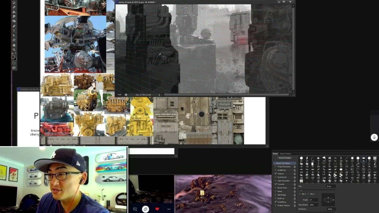The width and height of the screenshot is (379, 213).
Task: Enable Protect Texture checkbox
Action: tap(276, 206)
